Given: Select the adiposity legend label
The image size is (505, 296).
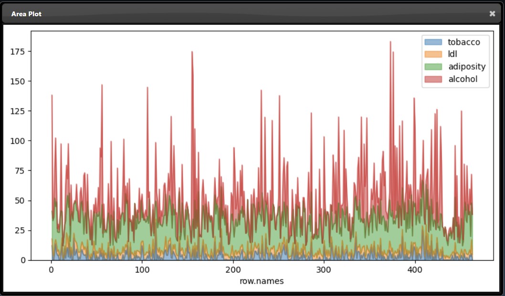Looking at the screenshot, I should click(x=467, y=67).
